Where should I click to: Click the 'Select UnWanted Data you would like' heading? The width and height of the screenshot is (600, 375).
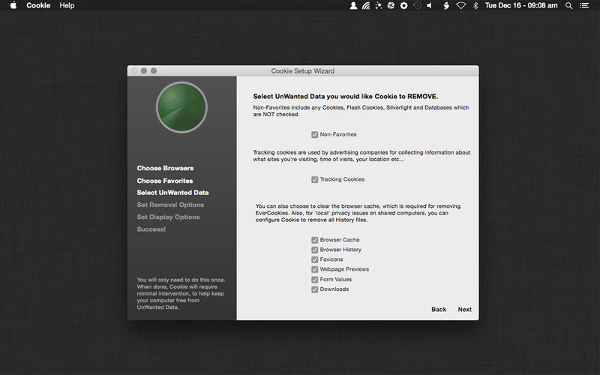pyautogui.click(x=346, y=97)
